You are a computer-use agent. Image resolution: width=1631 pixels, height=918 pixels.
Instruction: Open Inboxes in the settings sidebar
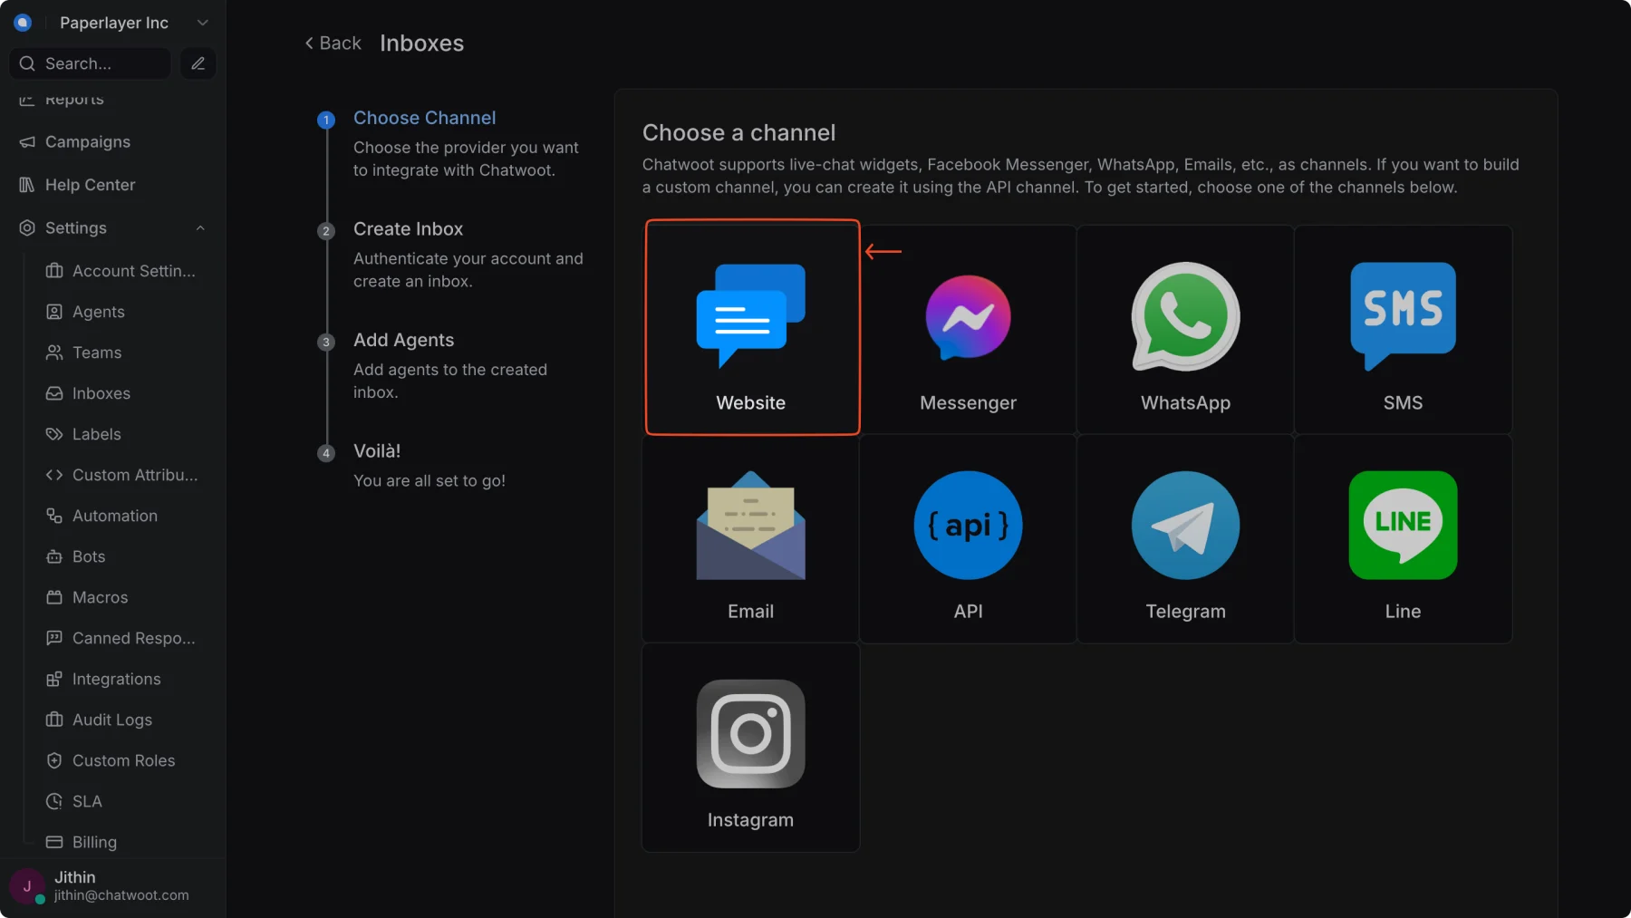tap(101, 393)
